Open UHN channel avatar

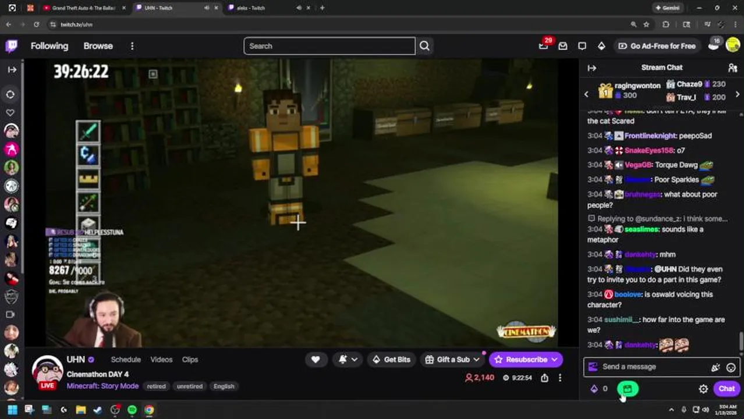coord(47,372)
